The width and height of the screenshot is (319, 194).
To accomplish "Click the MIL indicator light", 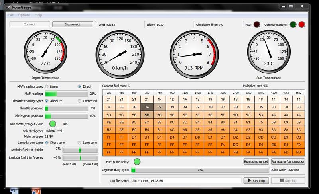I will pos(258,24).
